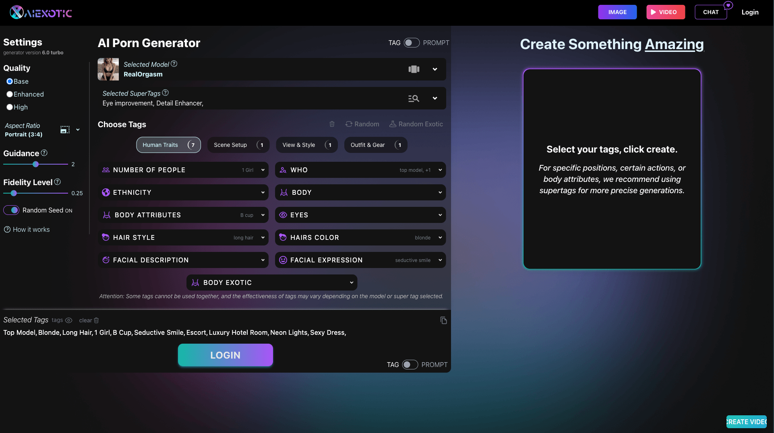
Task: Open the Facial Description dropdown
Action: tap(183, 260)
